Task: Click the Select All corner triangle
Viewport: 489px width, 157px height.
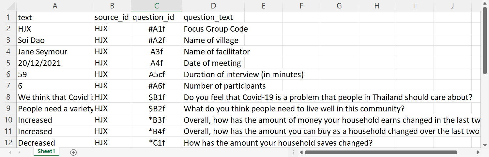Action: pyautogui.click(x=8, y=6)
